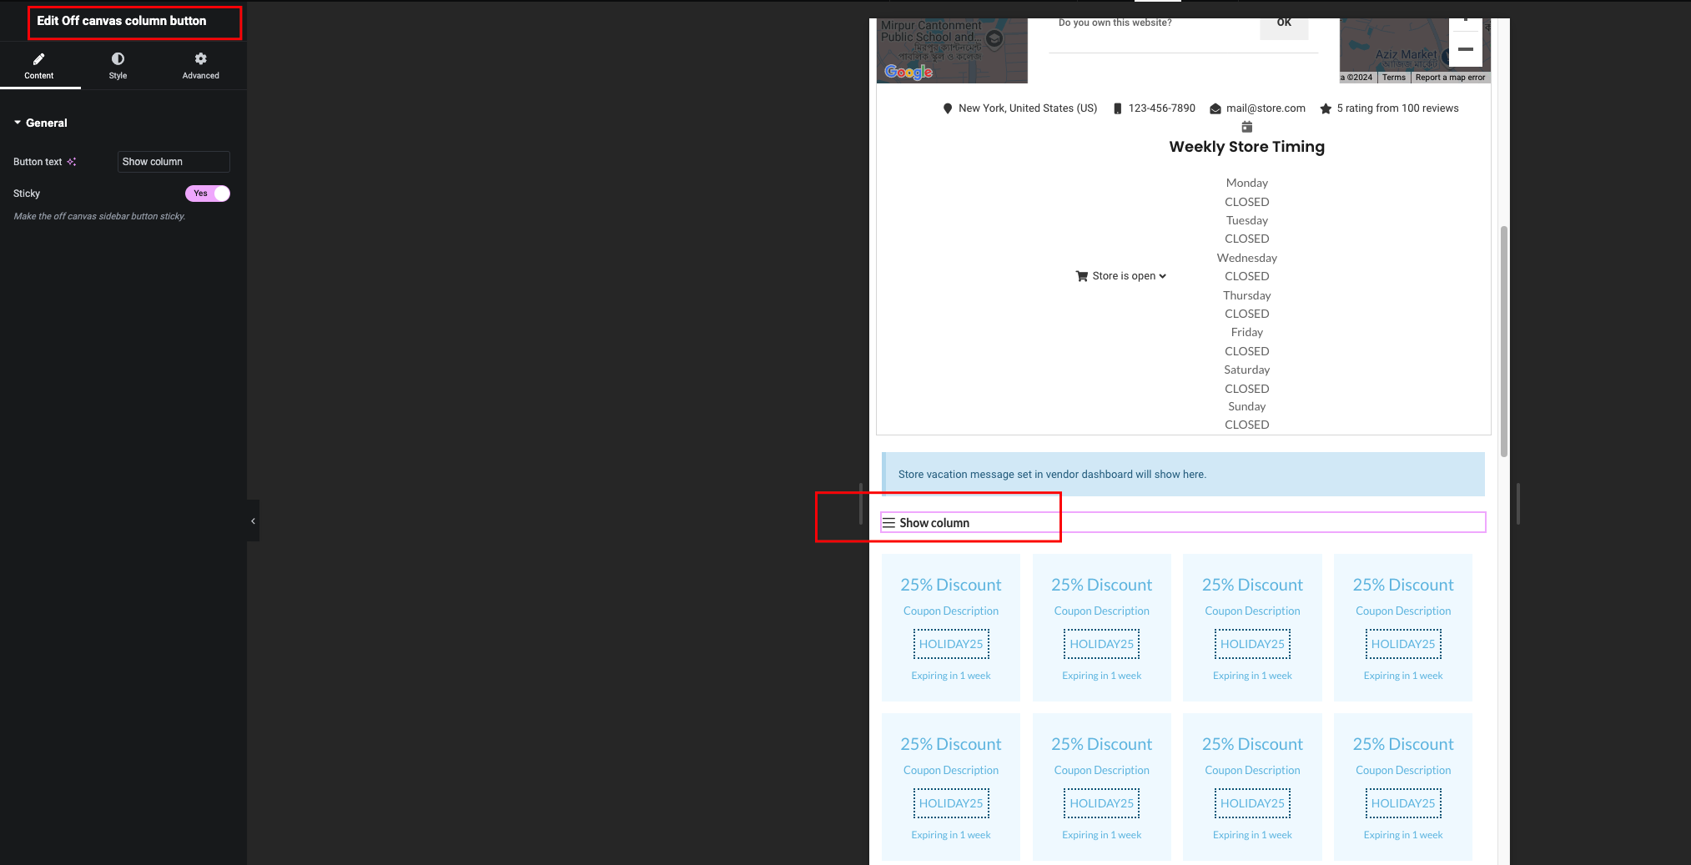This screenshot has width=1691, height=865.
Task: Click the store cart icon
Action: click(1082, 276)
